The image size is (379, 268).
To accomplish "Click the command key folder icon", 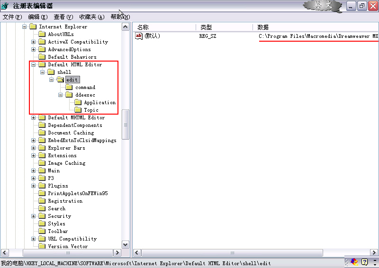I will point(69,87).
